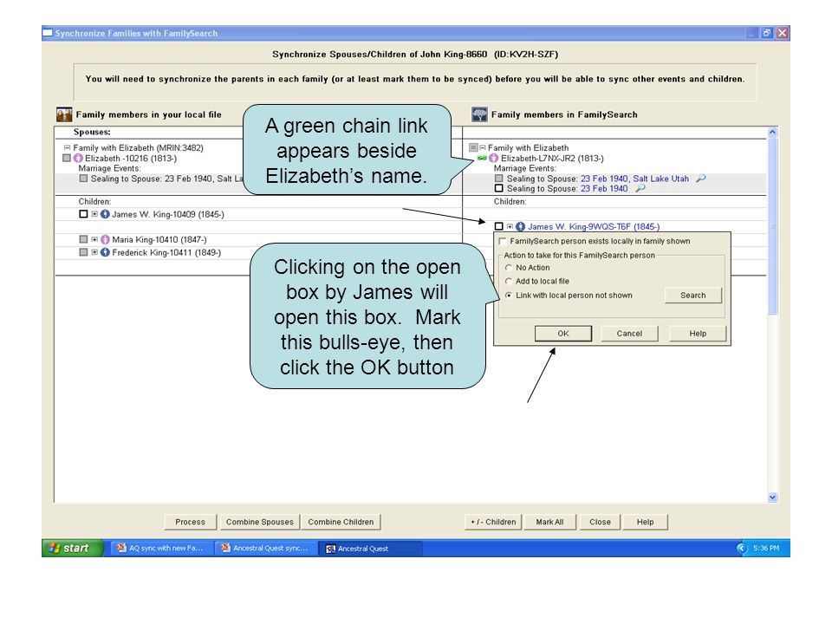Click the Mark All button
The image size is (832, 624).
(x=549, y=522)
